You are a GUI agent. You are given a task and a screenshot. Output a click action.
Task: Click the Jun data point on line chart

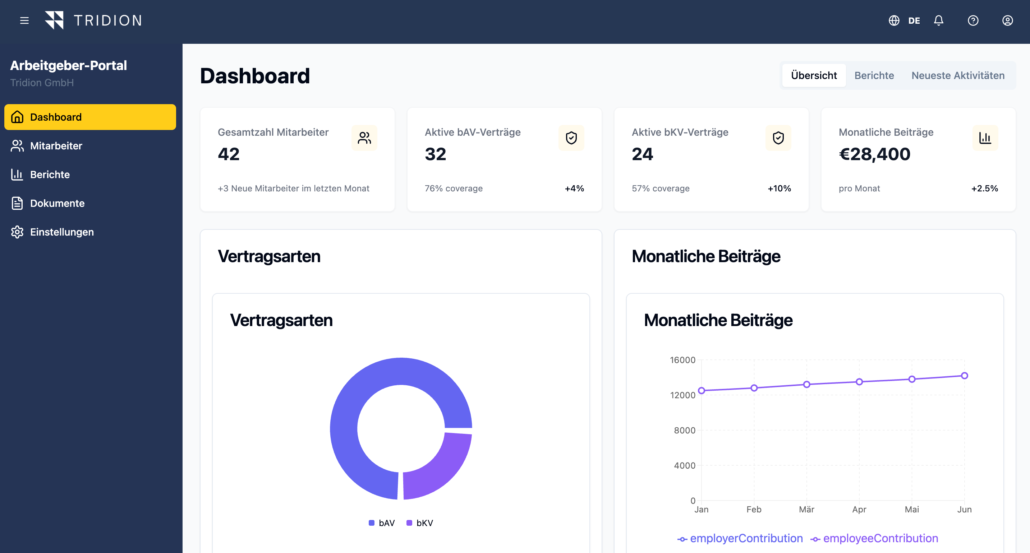(965, 376)
